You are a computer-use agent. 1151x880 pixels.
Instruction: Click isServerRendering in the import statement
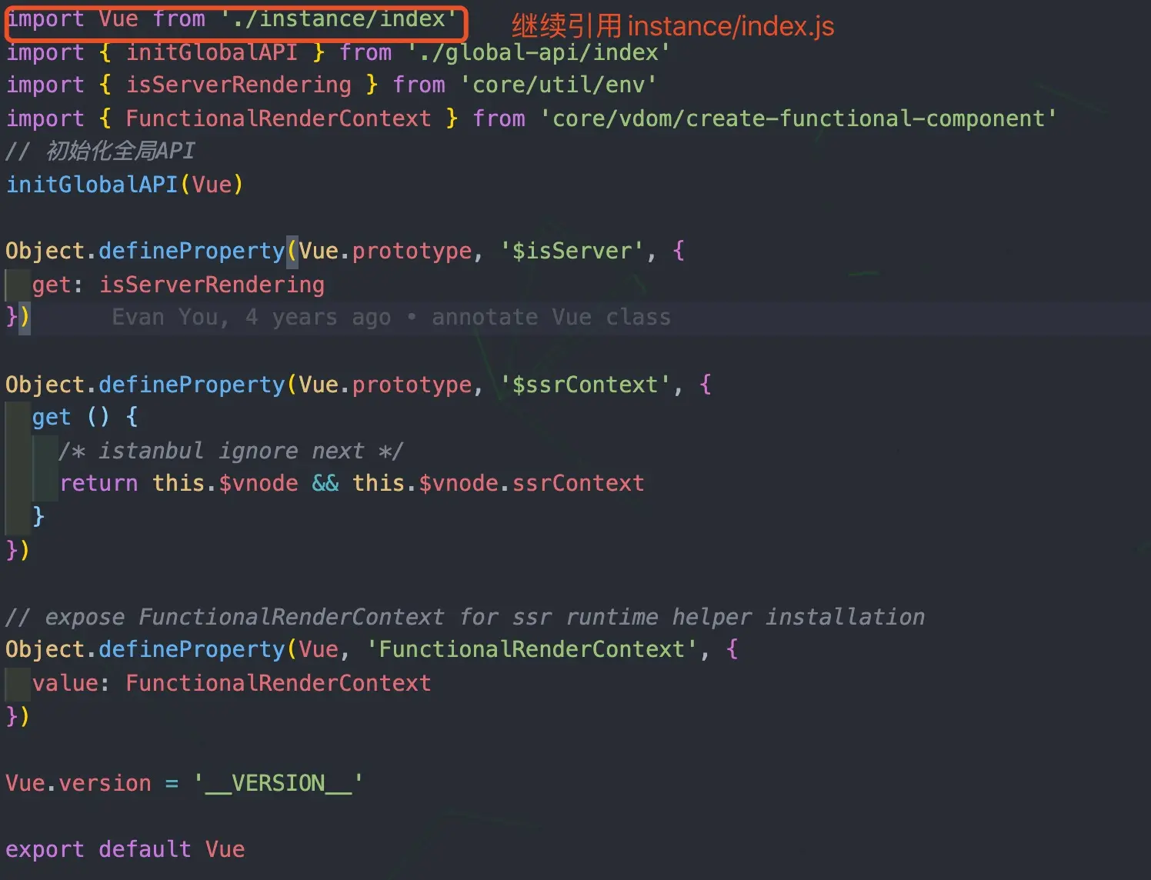(239, 85)
